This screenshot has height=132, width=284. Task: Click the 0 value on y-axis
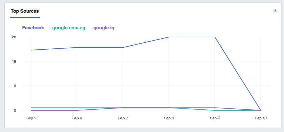(x=15, y=110)
